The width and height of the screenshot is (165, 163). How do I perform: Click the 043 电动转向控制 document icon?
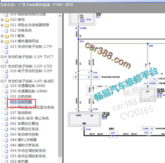(x=7, y=135)
